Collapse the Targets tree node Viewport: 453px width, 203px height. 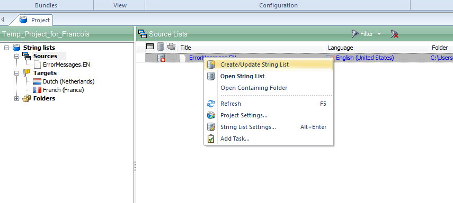(x=17, y=73)
